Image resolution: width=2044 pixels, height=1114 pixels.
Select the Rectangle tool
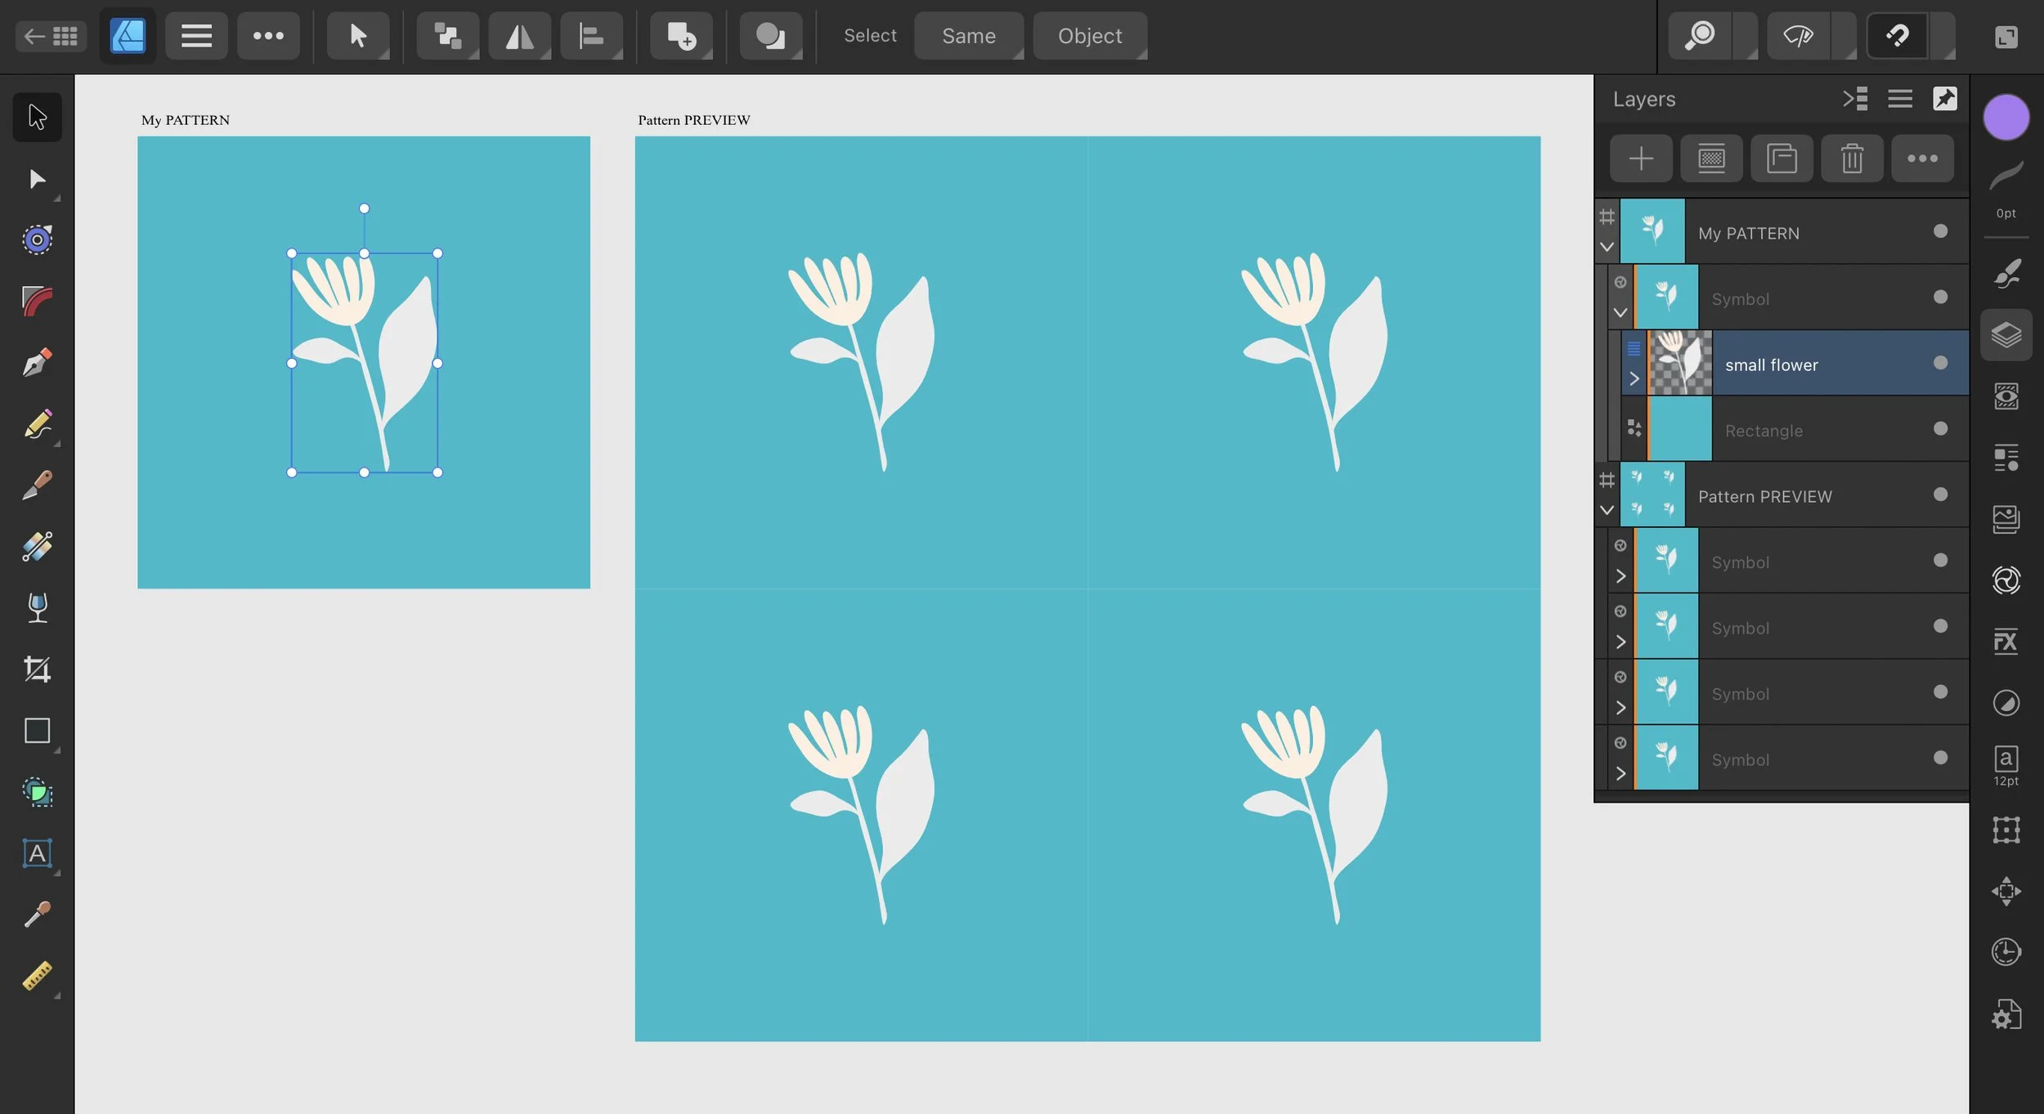[36, 730]
